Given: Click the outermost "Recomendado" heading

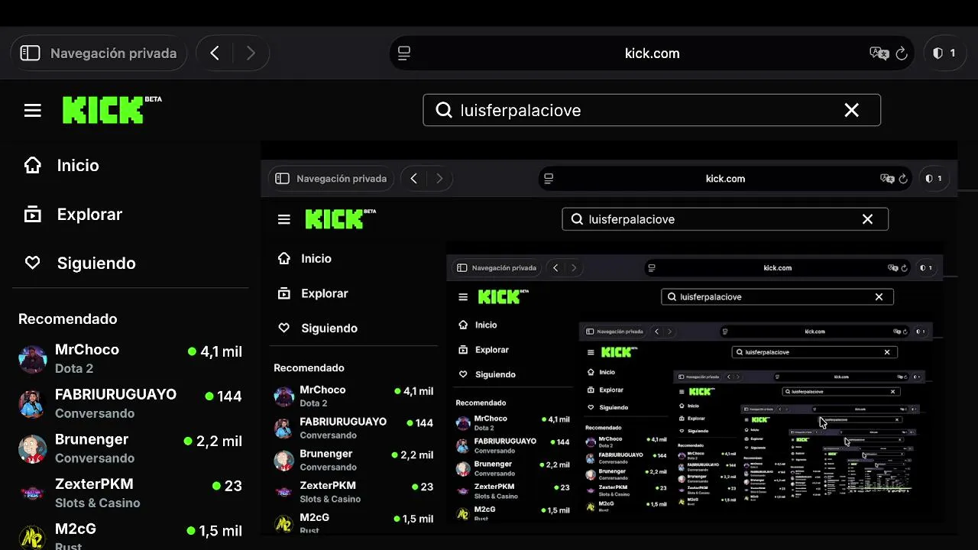Looking at the screenshot, I should (68, 319).
